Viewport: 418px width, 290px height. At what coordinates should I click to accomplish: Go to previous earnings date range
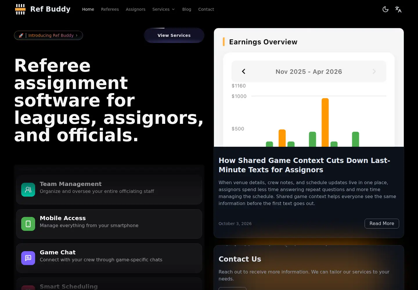[x=244, y=71]
